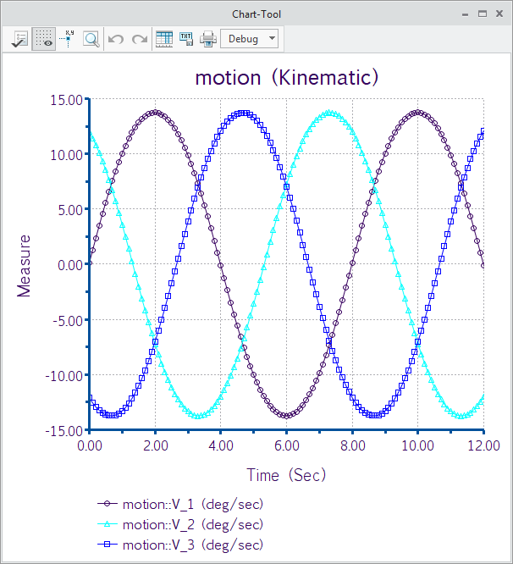513x564 pixels.
Task: Open the Debug dropdown list
Action: pos(244,39)
